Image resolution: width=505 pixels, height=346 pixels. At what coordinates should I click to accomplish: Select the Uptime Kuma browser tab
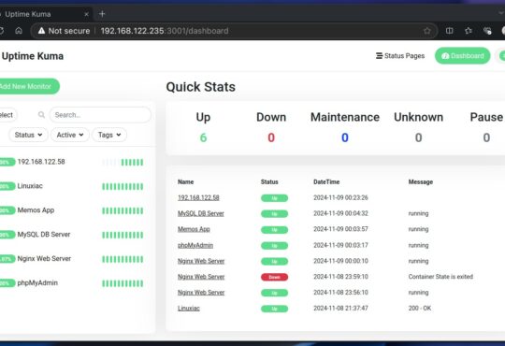(45, 14)
